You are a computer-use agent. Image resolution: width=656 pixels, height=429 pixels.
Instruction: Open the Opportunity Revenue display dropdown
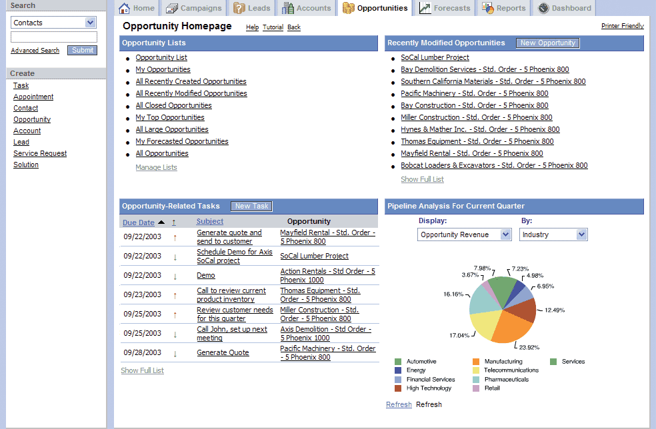point(505,234)
